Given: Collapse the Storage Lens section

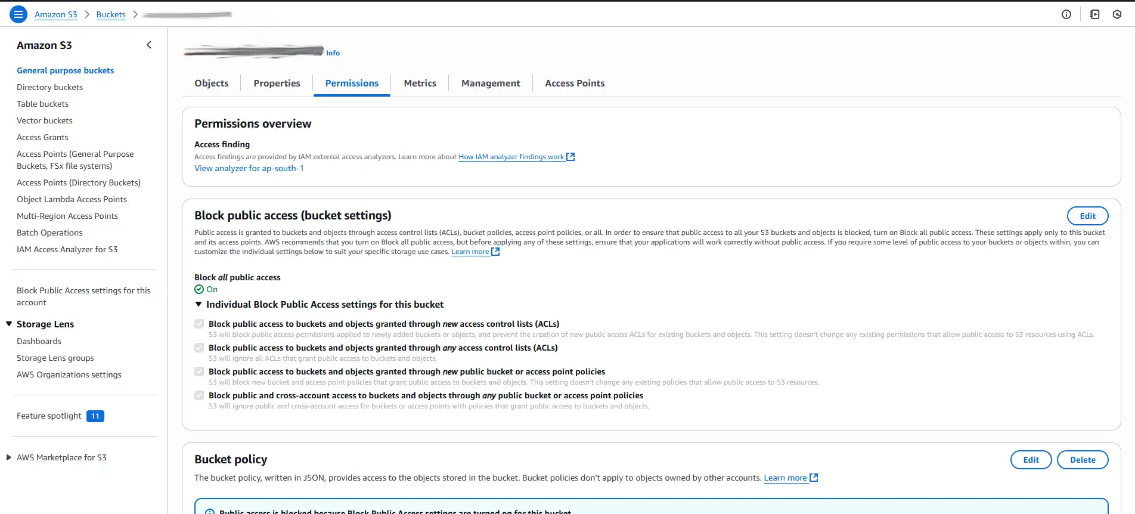Looking at the screenshot, I should [9, 324].
